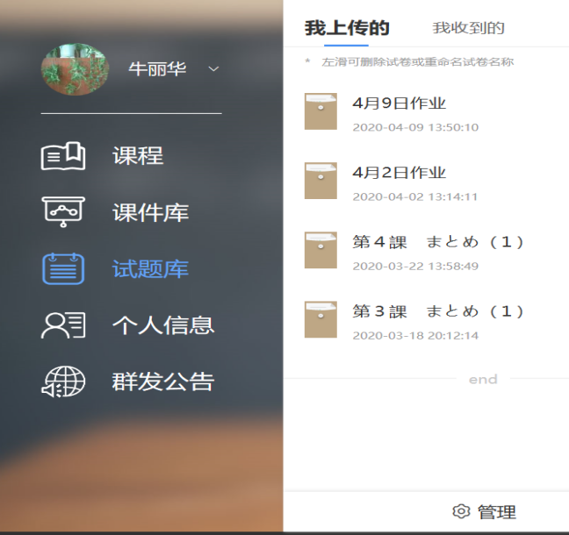Screen dimensions: 569x535
Task: Click the 管理 gear icon
Action: coord(461,512)
